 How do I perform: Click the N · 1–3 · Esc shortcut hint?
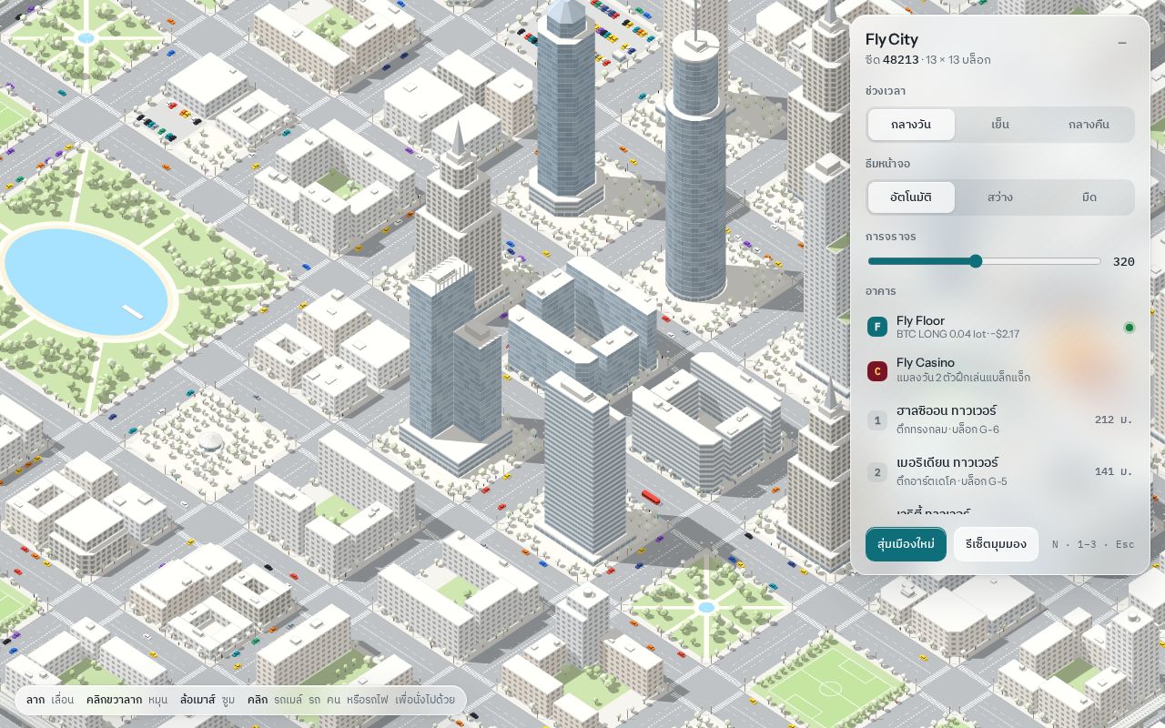(1093, 545)
